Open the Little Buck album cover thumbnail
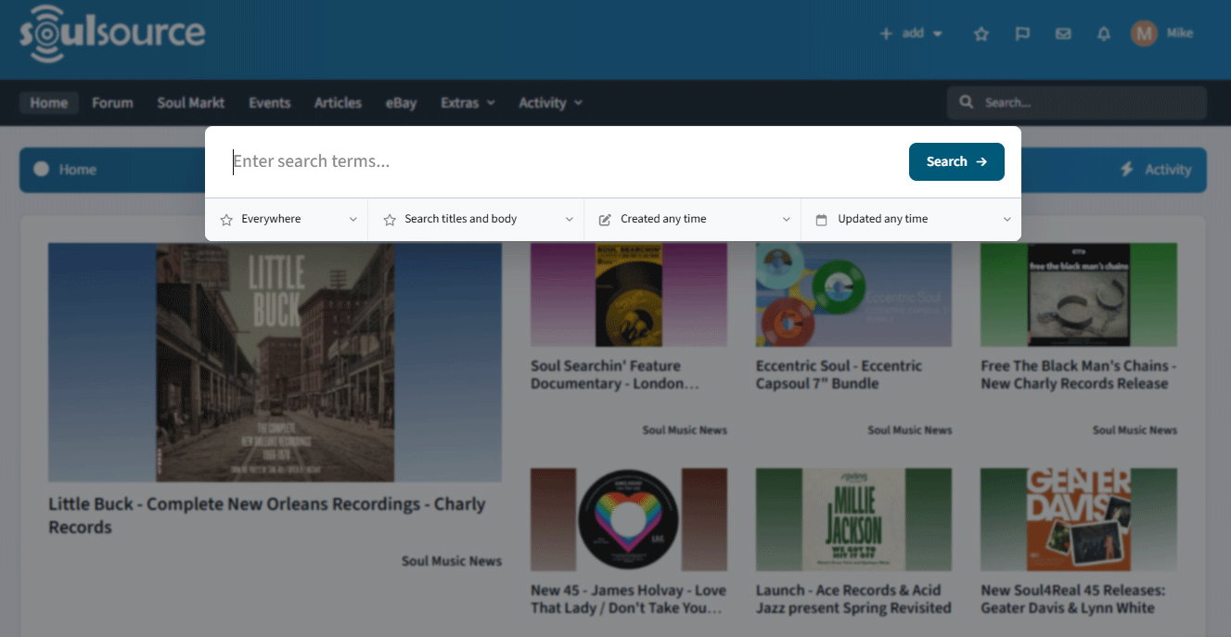Screen dimensions: 1231x637 point(275,363)
